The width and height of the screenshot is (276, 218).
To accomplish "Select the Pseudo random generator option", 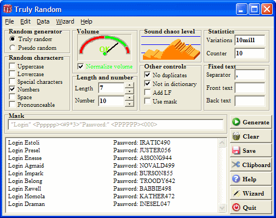I will coord(13,48).
